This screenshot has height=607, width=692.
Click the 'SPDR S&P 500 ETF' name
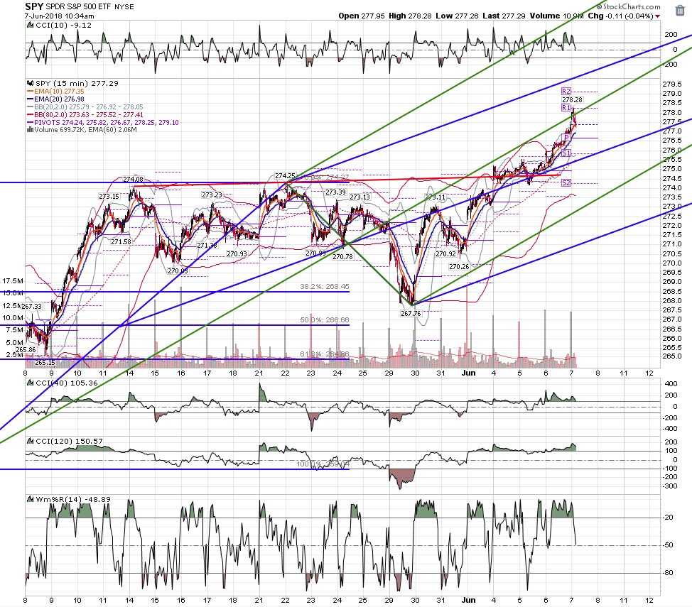tap(79, 6)
